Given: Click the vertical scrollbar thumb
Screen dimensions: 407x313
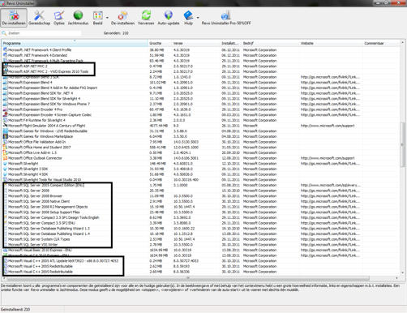Looking at the screenshot, I should coord(402,144).
